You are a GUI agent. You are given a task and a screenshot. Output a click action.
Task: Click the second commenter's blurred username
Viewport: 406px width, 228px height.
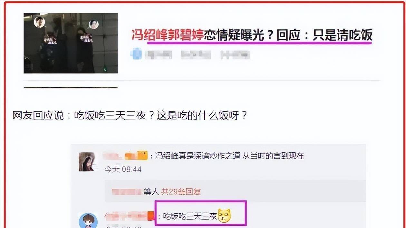(126, 215)
